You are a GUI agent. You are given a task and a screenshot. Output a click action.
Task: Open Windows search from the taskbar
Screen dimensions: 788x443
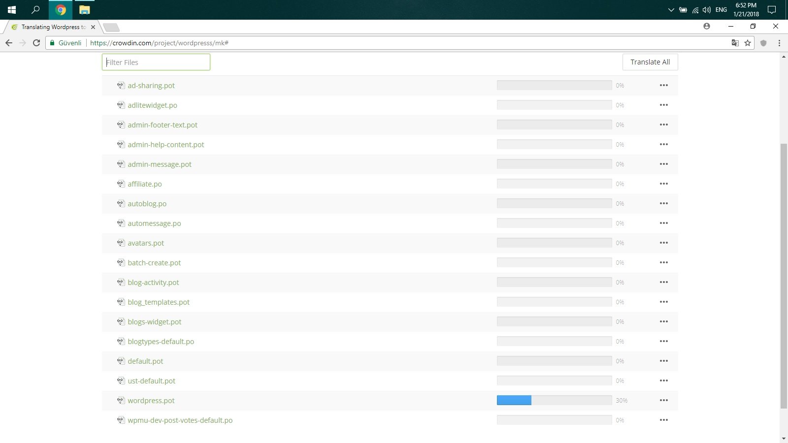pos(35,10)
